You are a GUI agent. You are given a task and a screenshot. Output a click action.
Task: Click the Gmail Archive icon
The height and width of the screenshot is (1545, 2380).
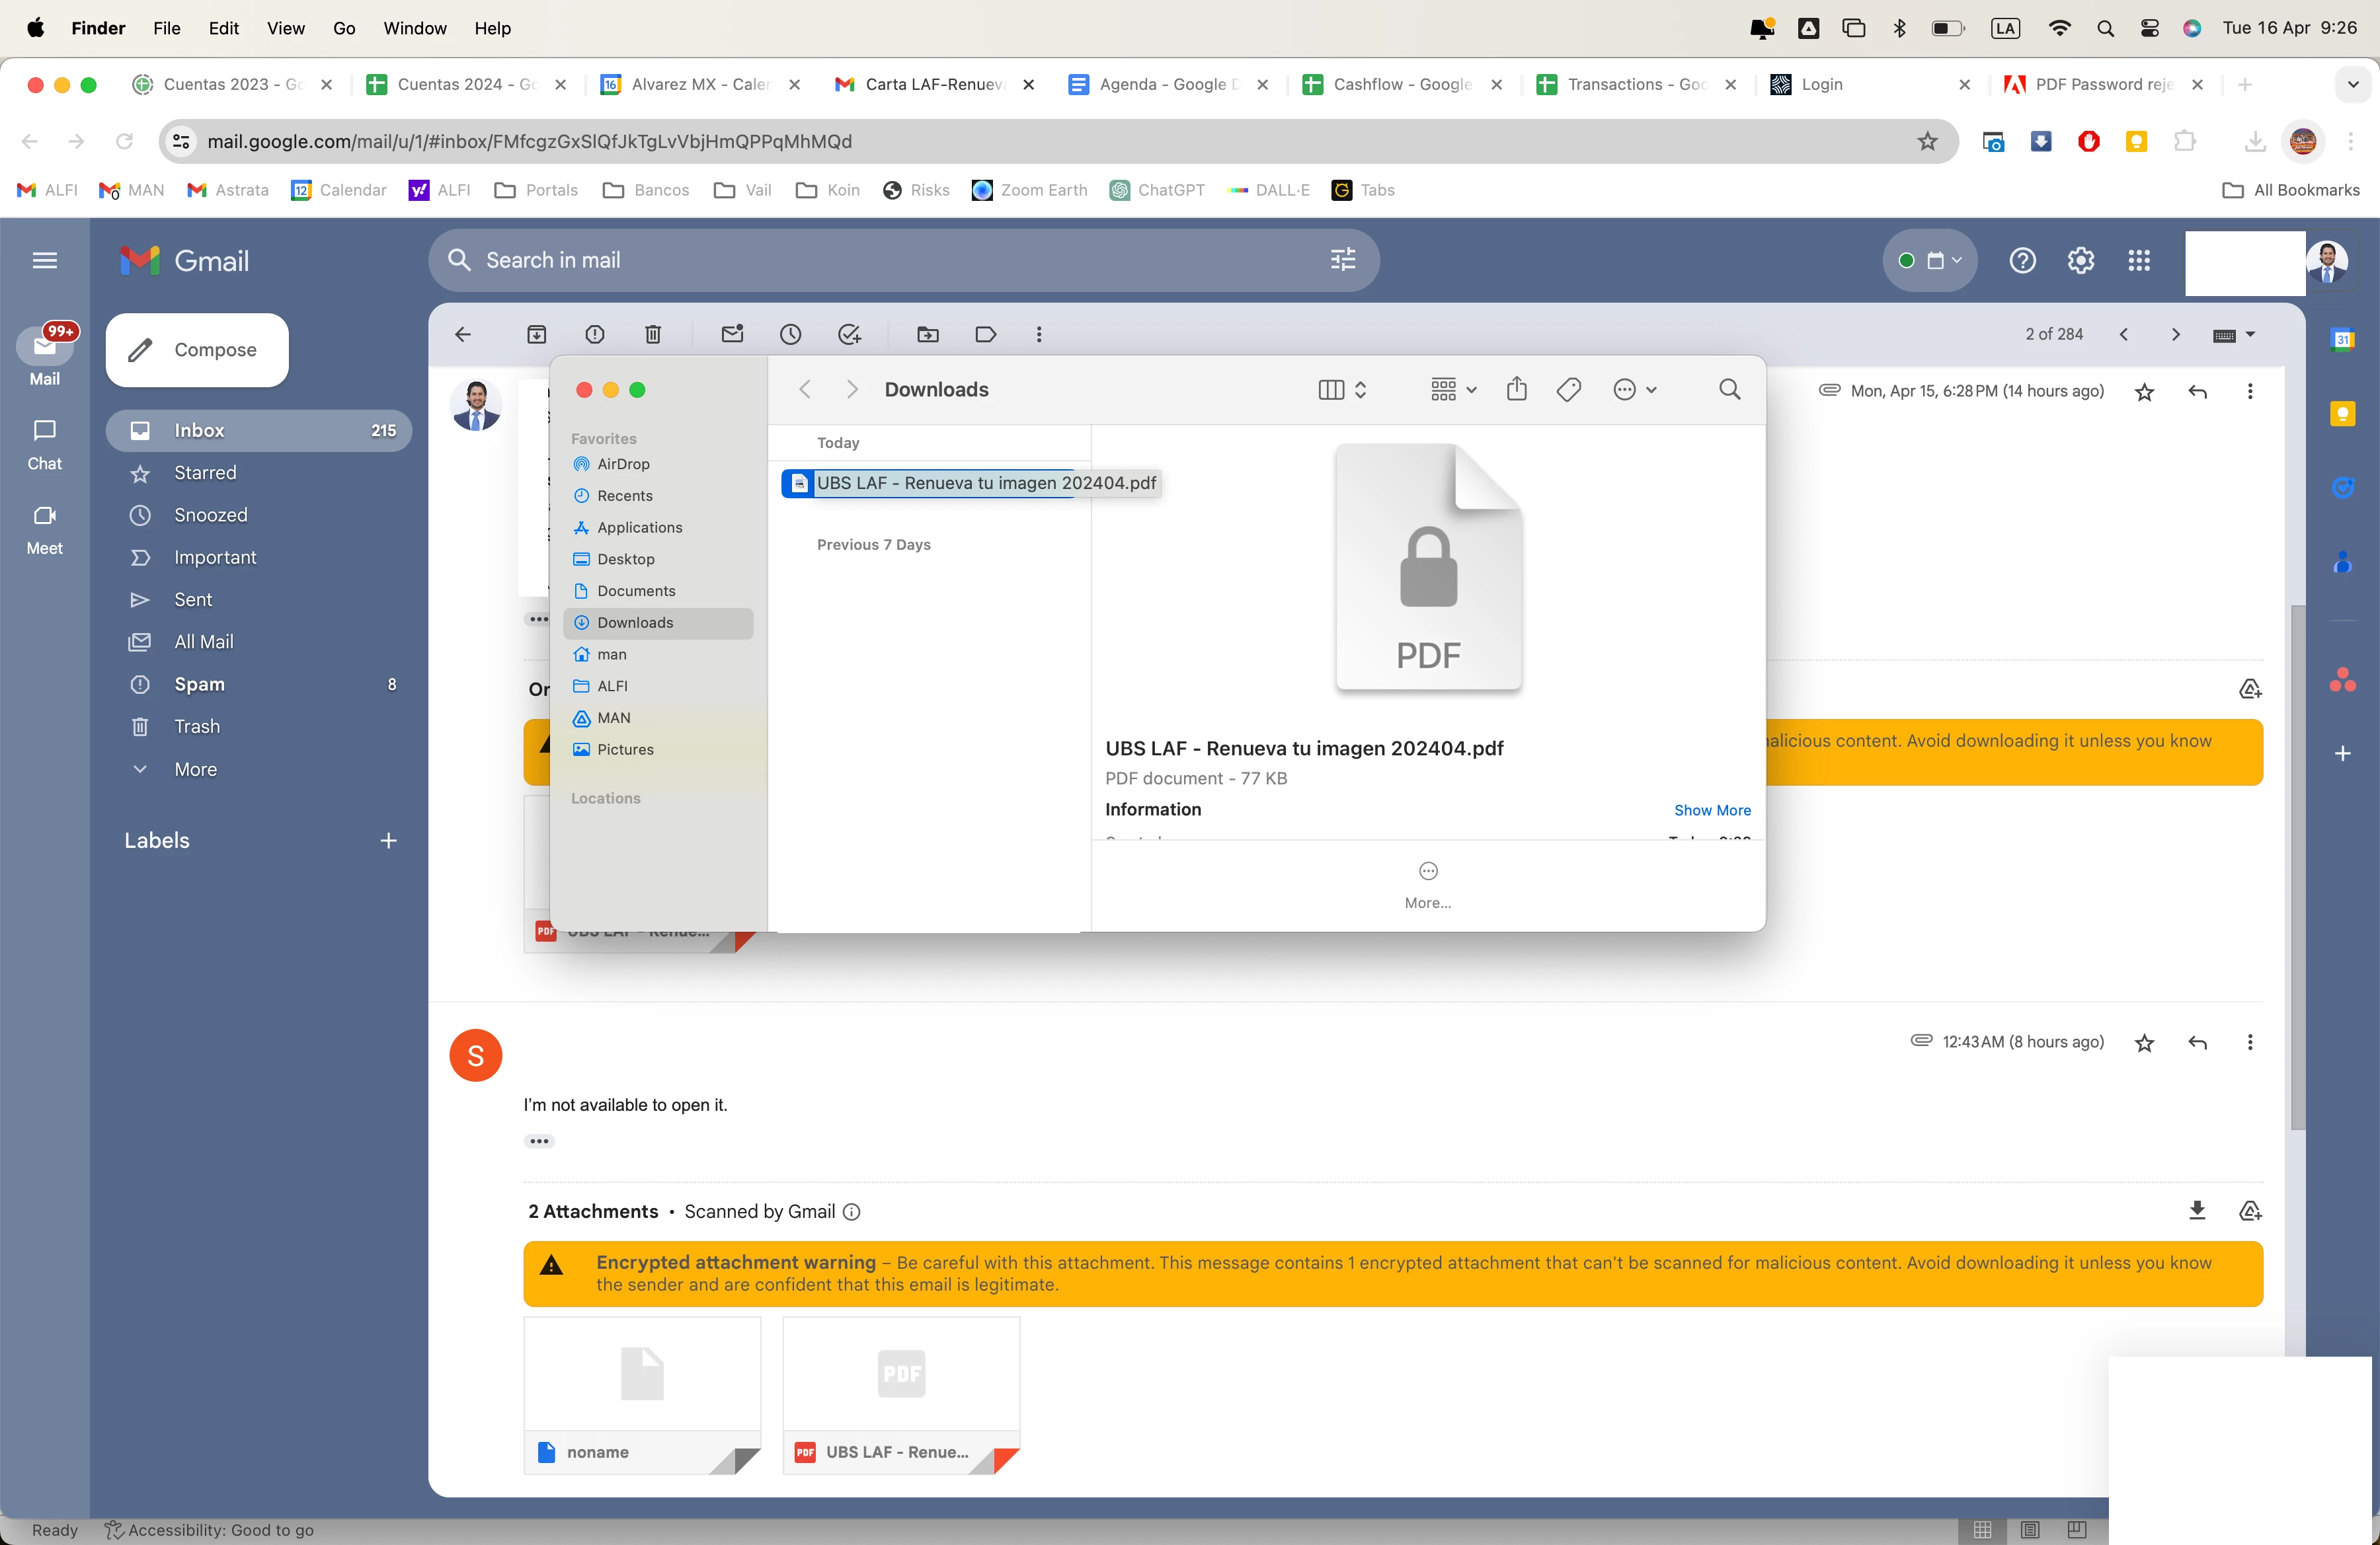(536, 335)
